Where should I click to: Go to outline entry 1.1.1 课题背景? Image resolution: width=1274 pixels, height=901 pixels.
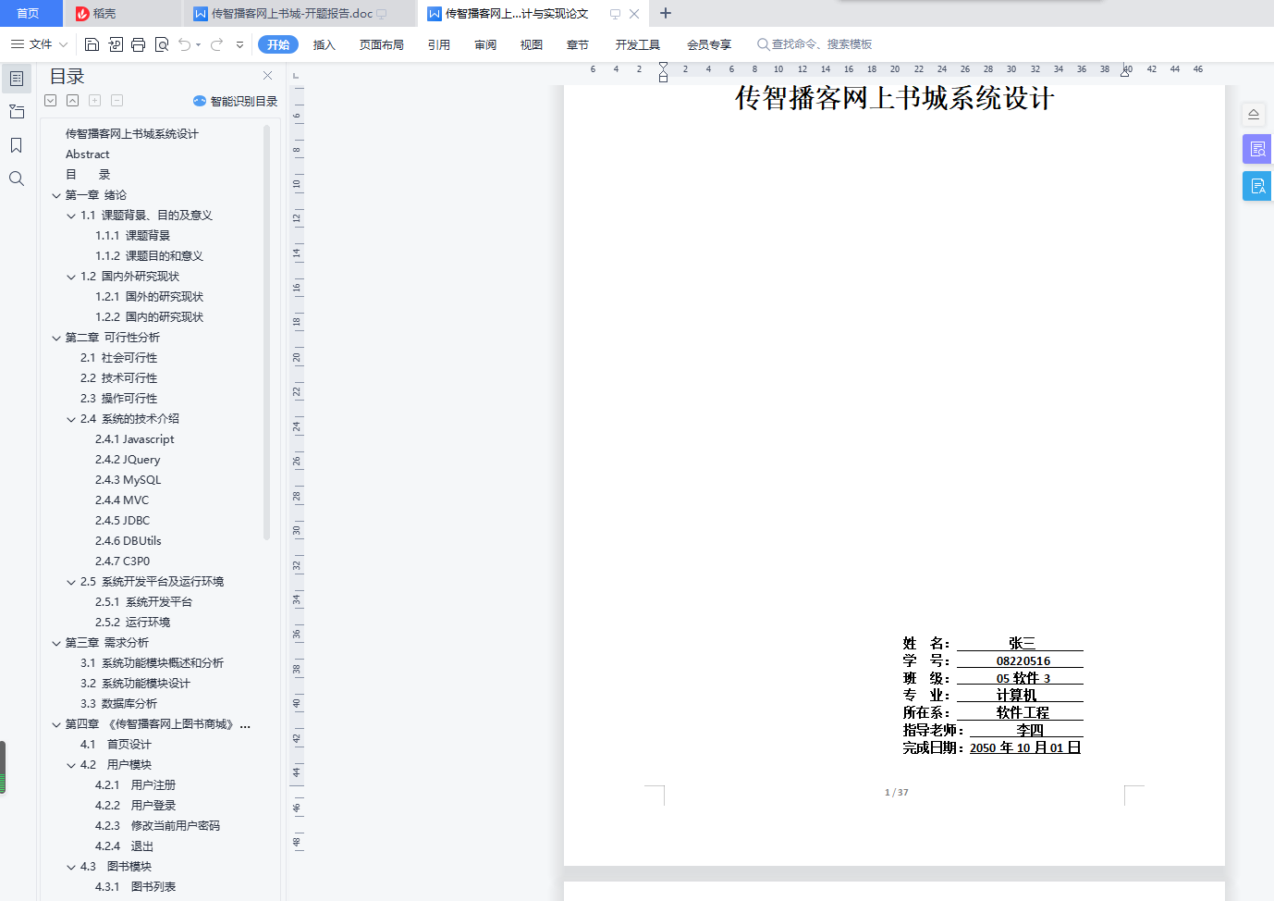[132, 236]
